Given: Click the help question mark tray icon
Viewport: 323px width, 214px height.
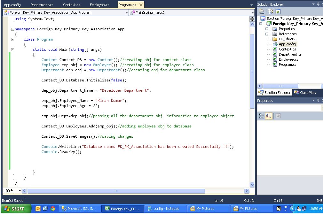Looking at the screenshot, I should tap(279, 209).
